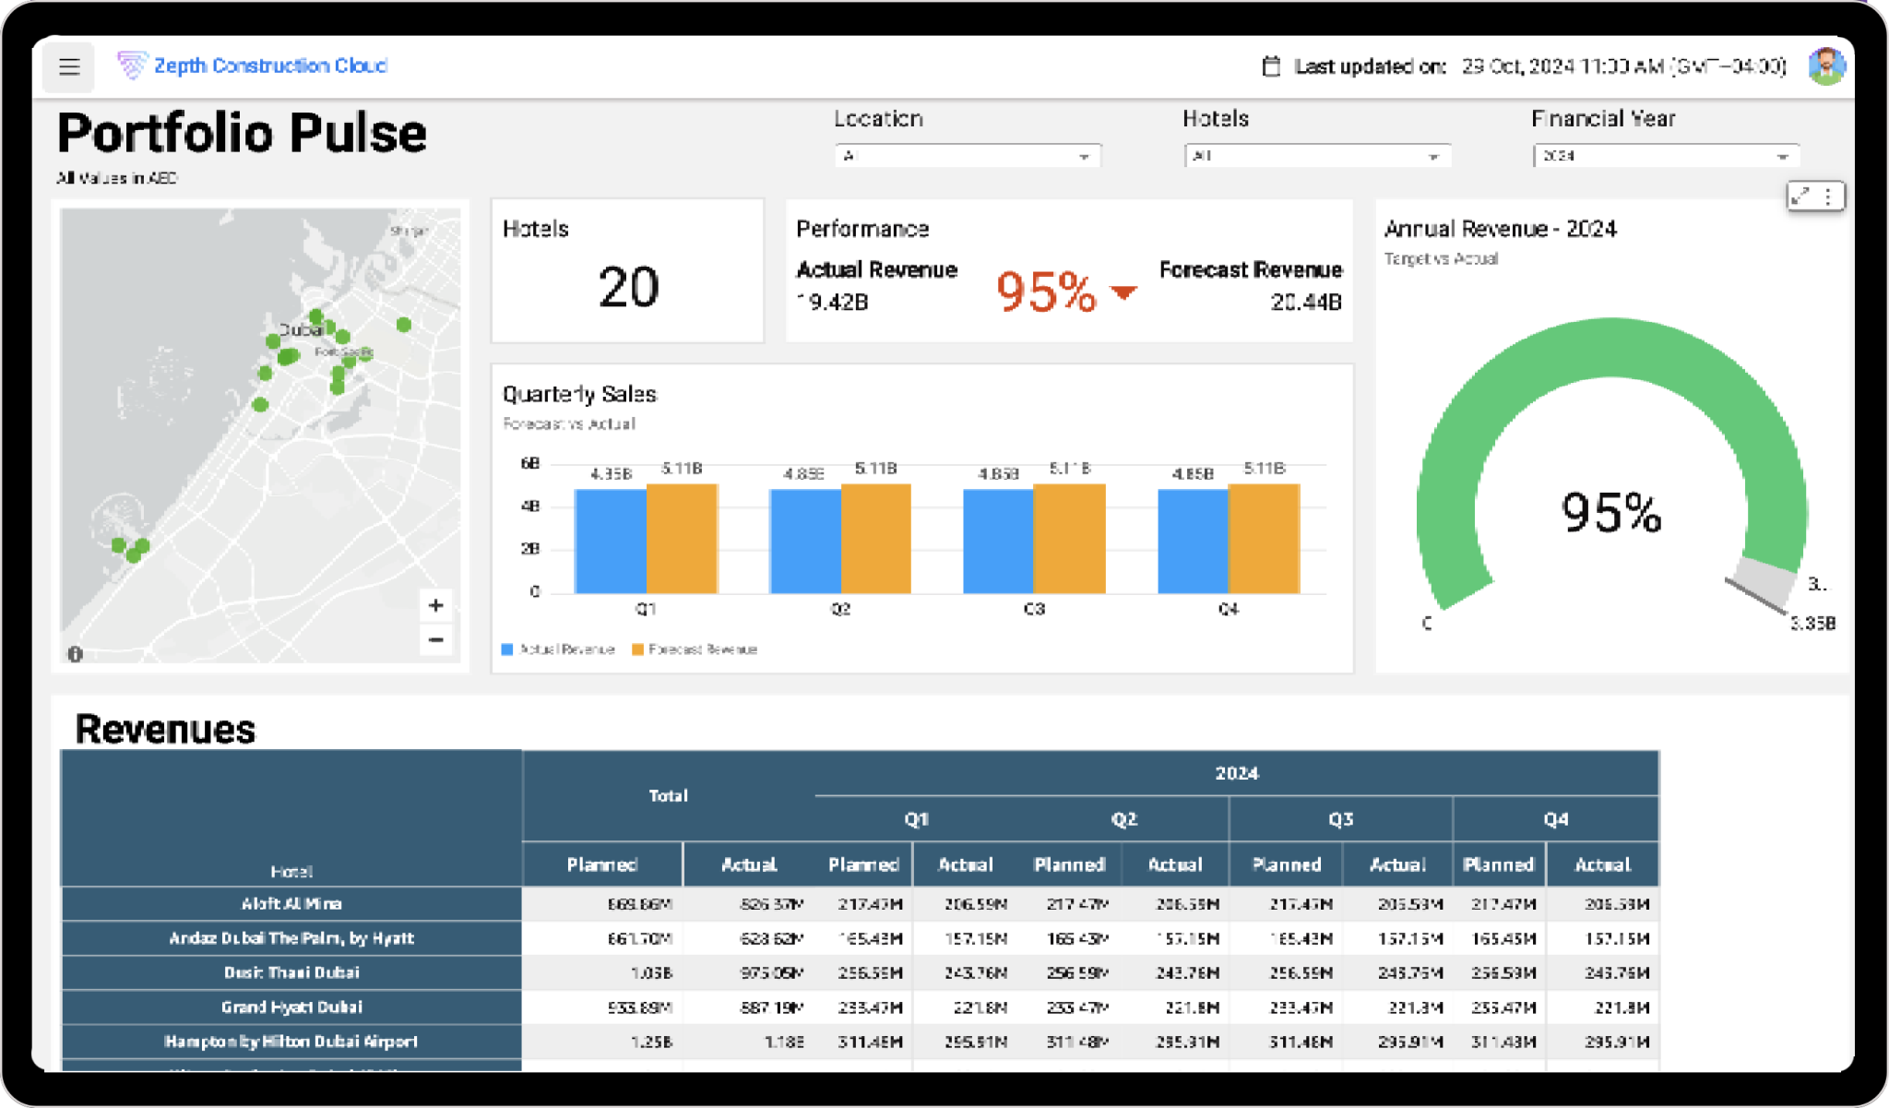Zoom in on the Dubai map

[x=434, y=605]
